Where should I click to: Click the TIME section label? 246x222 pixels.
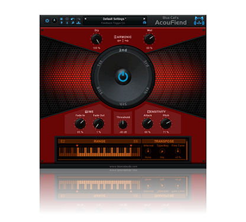89,112
